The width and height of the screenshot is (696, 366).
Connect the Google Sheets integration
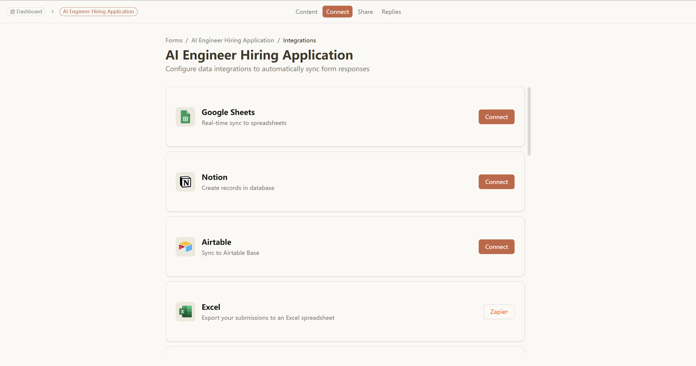pyautogui.click(x=496, y=117)
